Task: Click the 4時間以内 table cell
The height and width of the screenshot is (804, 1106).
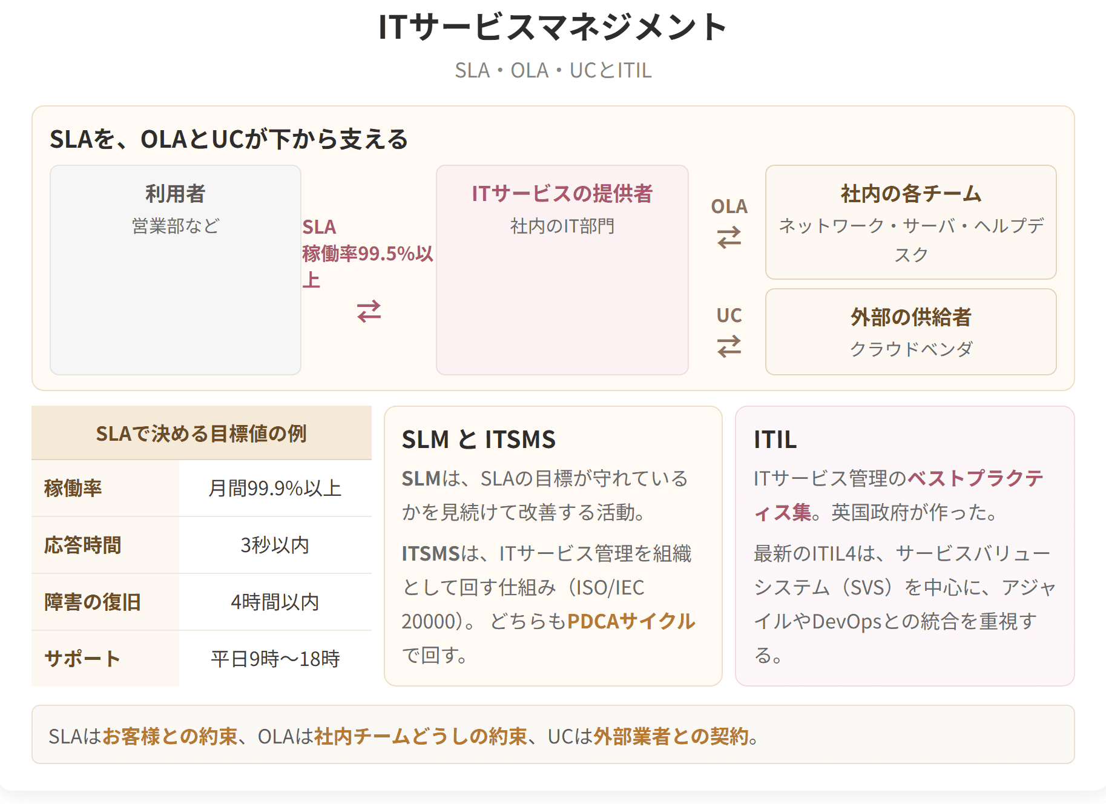Action: [275, 602]
